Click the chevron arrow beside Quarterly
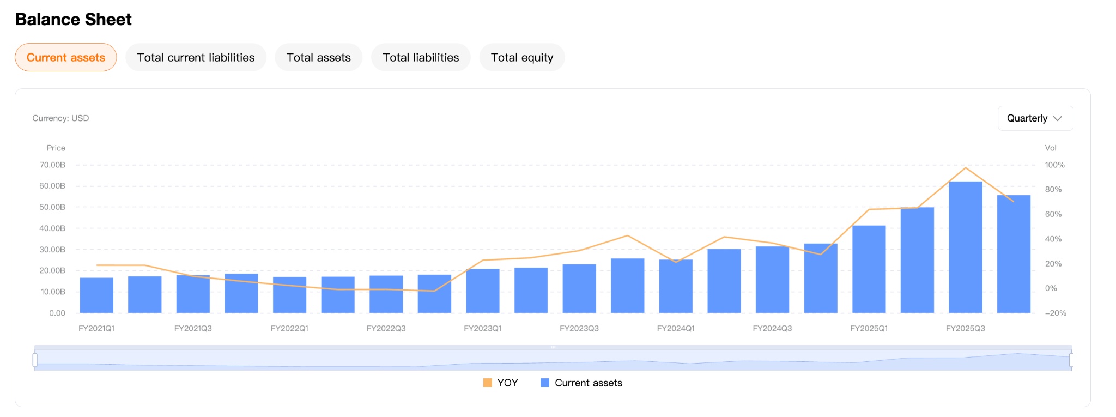The width and height of the screenshot is (1116, 417). 1058,118
